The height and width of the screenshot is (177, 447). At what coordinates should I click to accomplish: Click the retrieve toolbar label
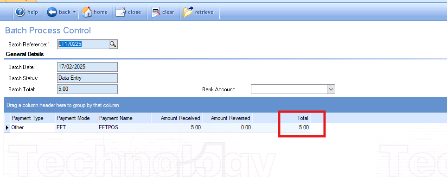[204, 12]
